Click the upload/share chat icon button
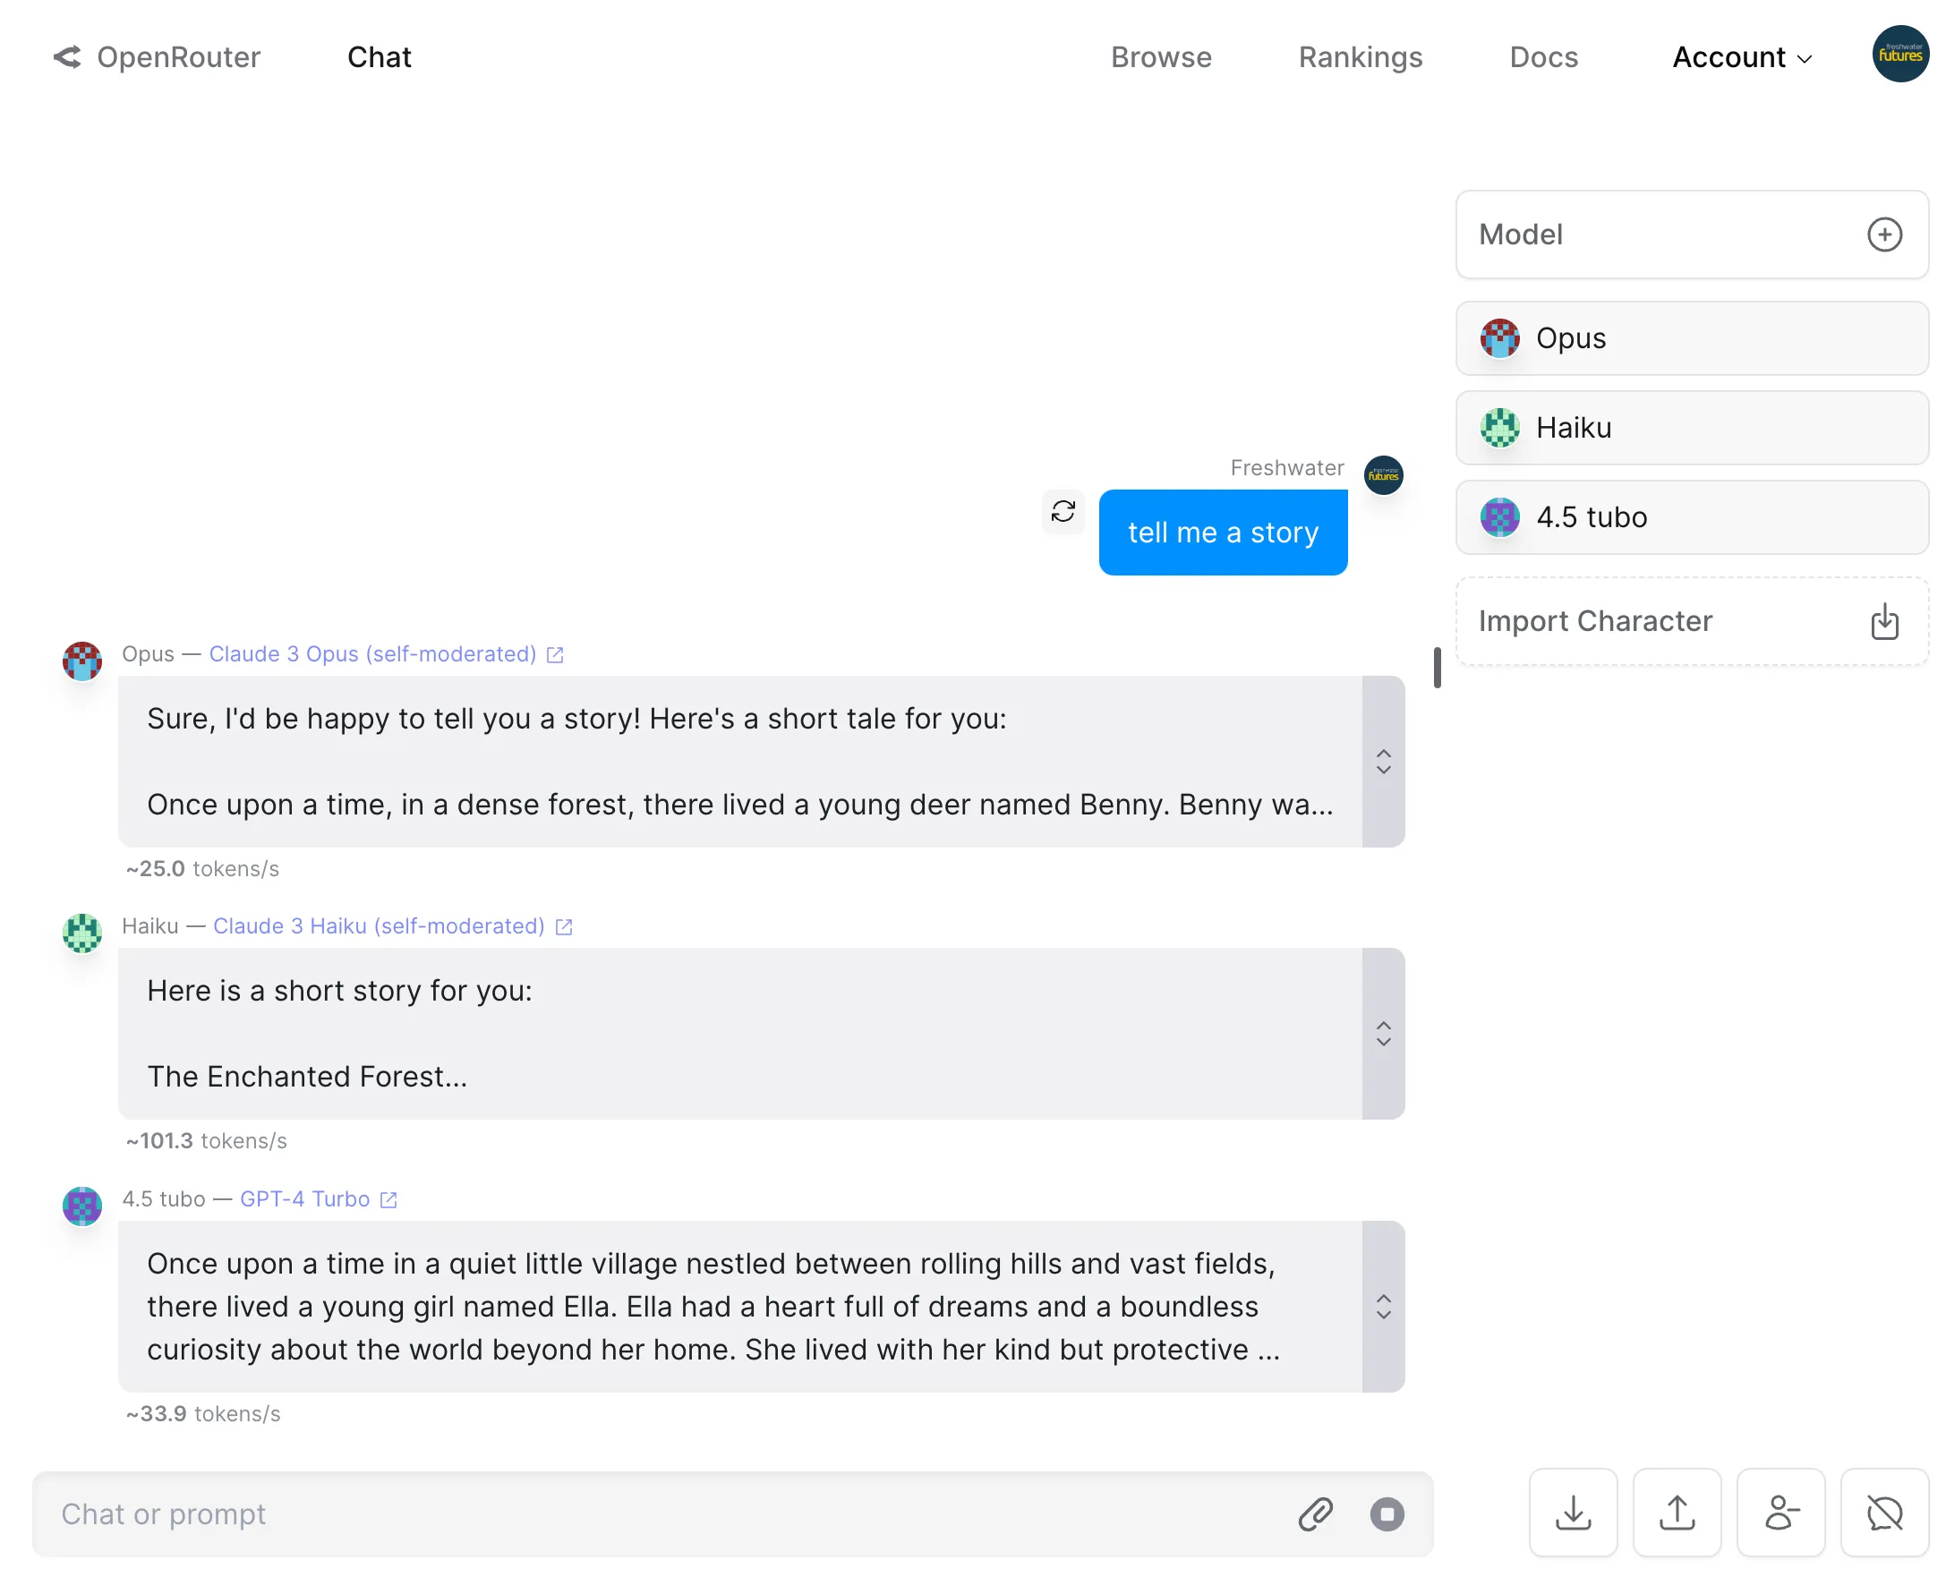The width and height of the screenshot is (1946, 1577). (x=1677, y=1513)
